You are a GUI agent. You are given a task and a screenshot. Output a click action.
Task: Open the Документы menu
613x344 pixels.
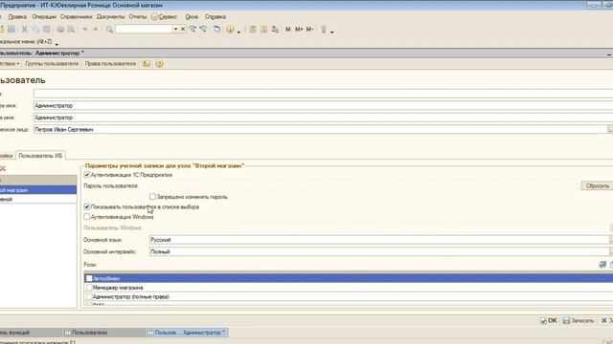click(111, 17)
